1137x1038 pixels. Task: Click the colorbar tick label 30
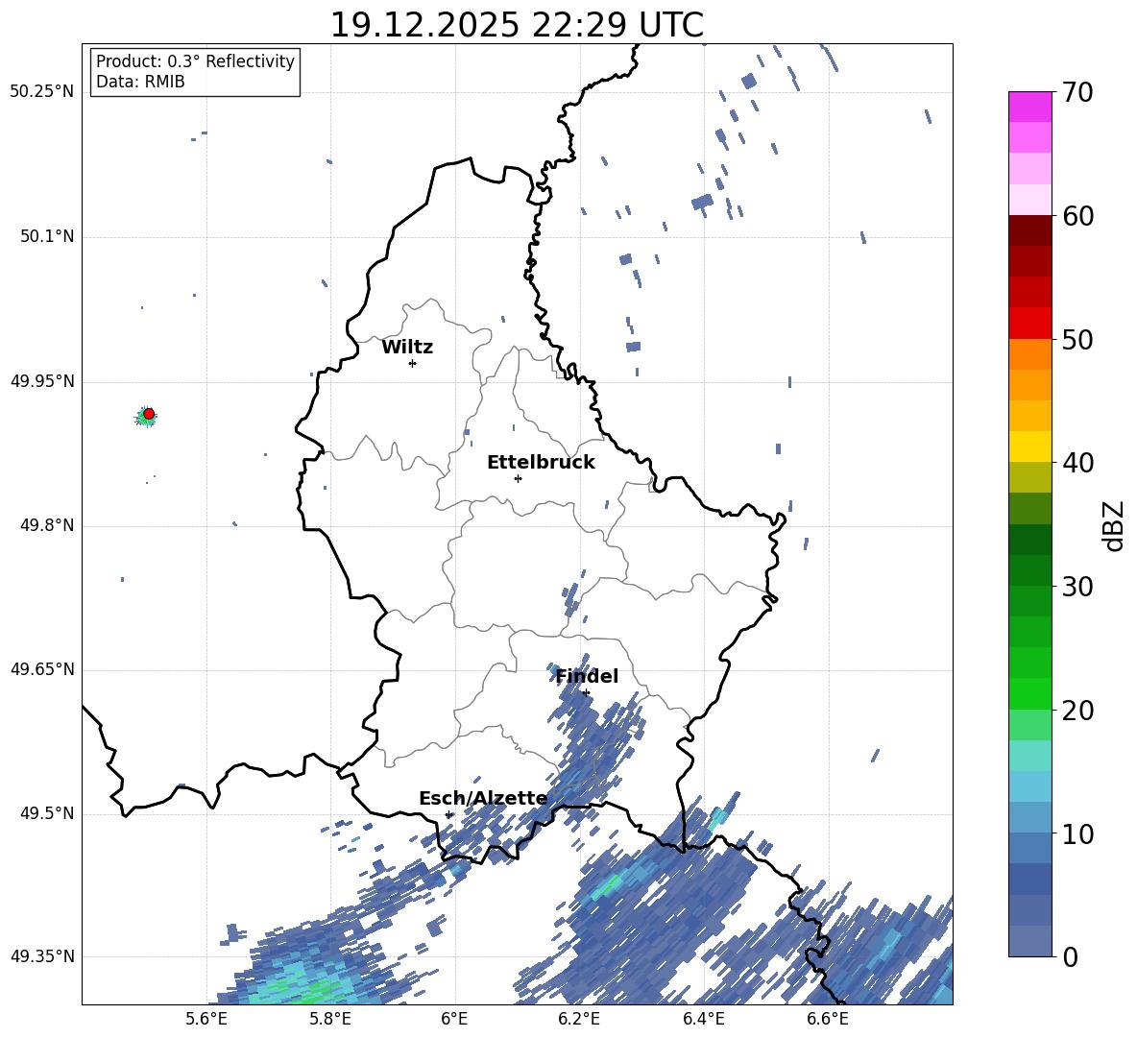click(x=1077, y=587)
